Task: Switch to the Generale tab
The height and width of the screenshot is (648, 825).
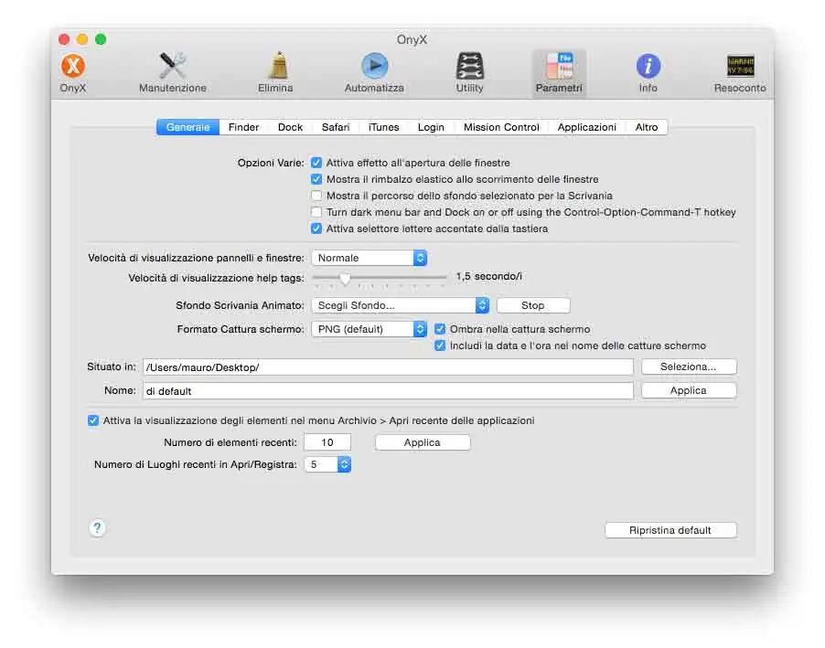Action: click(187, 127)
